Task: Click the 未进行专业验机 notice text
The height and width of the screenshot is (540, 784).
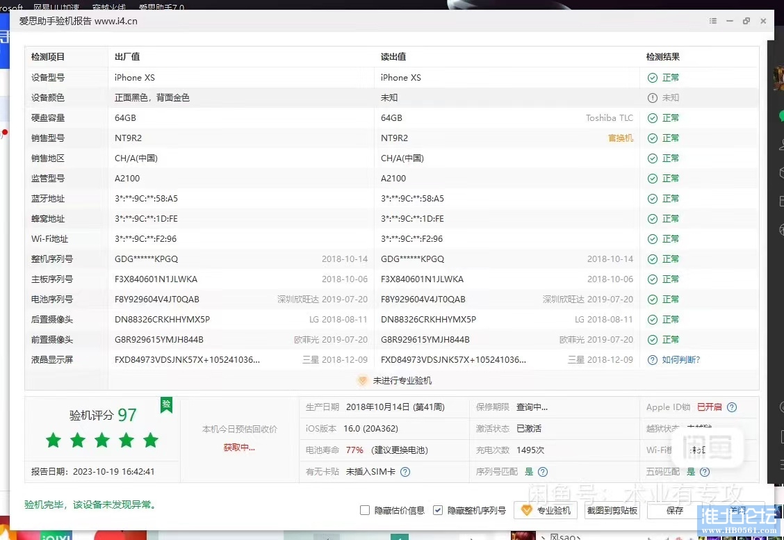Action: tap(402, 380)
